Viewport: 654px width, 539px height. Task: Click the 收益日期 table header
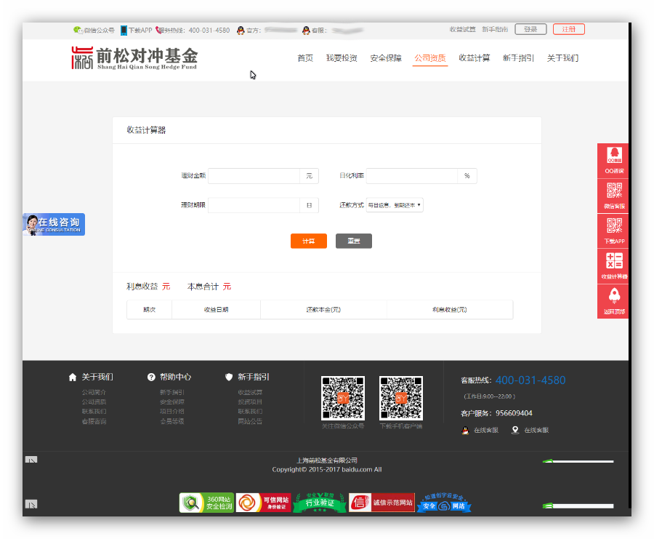click(216, 310)
